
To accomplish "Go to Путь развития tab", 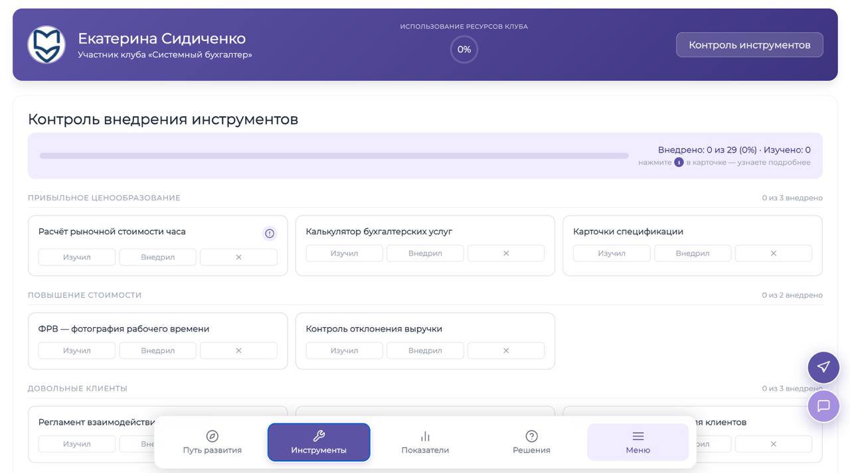I will click(212, 442).
